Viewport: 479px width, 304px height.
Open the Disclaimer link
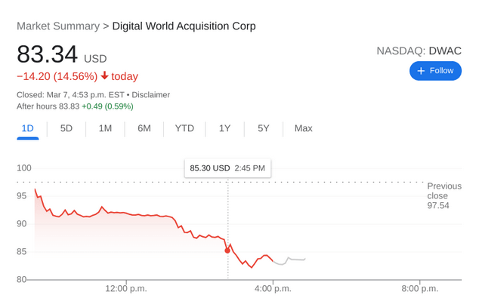[150, 95]
